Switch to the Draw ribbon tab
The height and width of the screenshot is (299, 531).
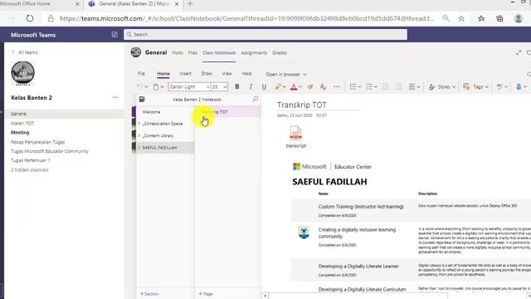(207, 74)
